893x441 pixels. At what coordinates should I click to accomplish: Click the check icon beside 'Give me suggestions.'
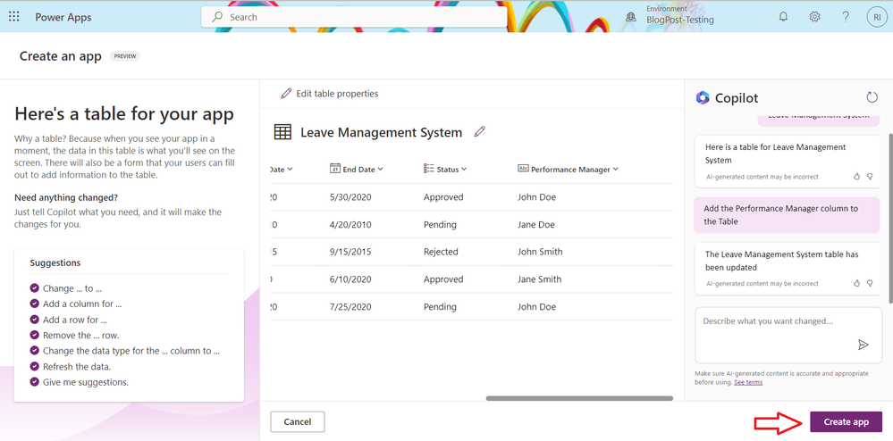pos(35,382)
